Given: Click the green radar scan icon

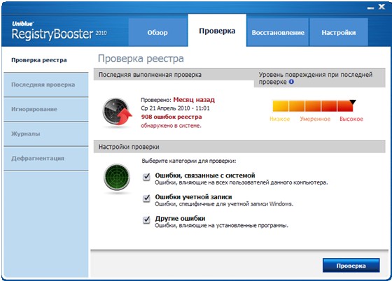Looking at the screenshot, I should [x=117, y=177].
